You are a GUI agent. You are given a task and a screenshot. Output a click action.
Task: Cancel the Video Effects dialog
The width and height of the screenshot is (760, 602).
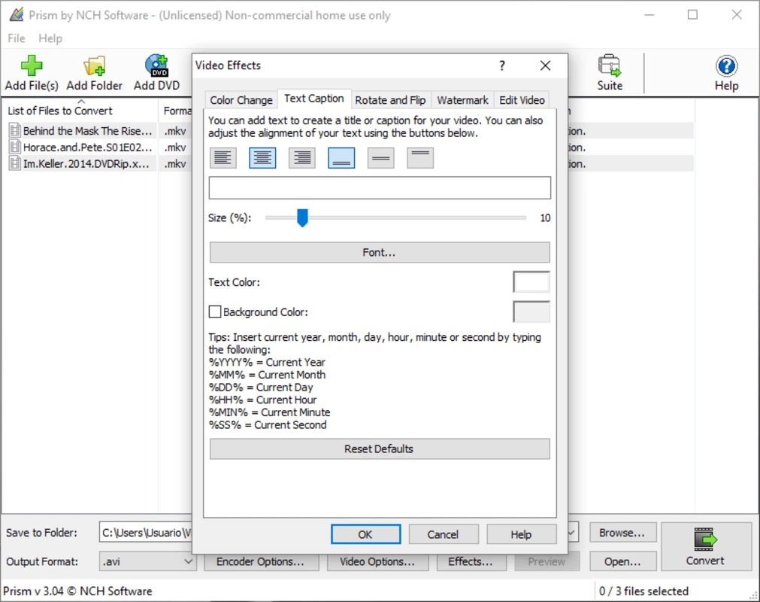(443, 534)
